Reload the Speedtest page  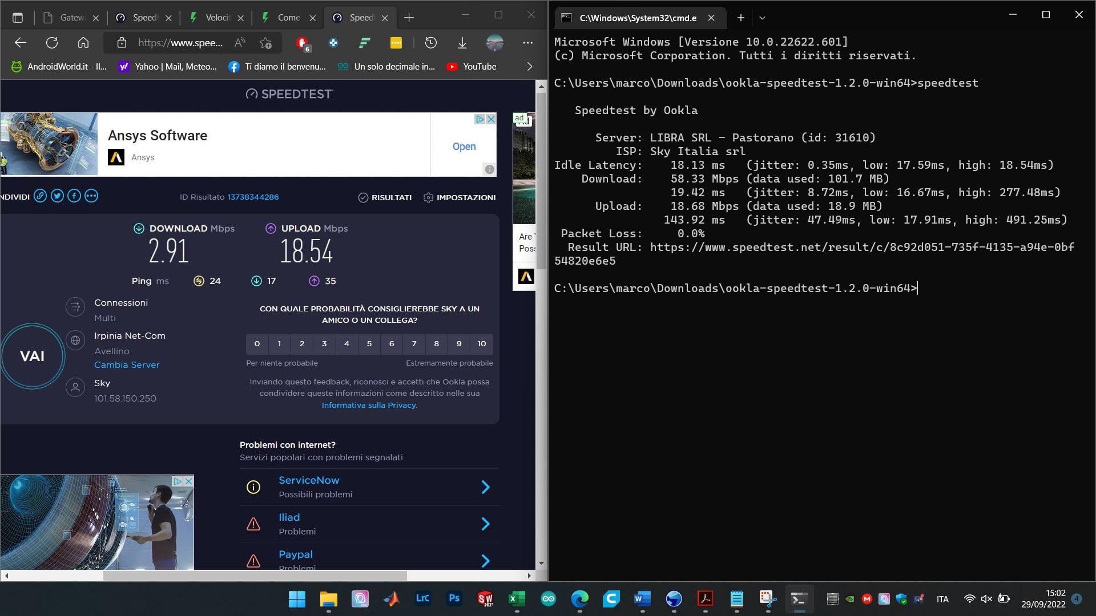pyautogui.click(x=52, y=43)
